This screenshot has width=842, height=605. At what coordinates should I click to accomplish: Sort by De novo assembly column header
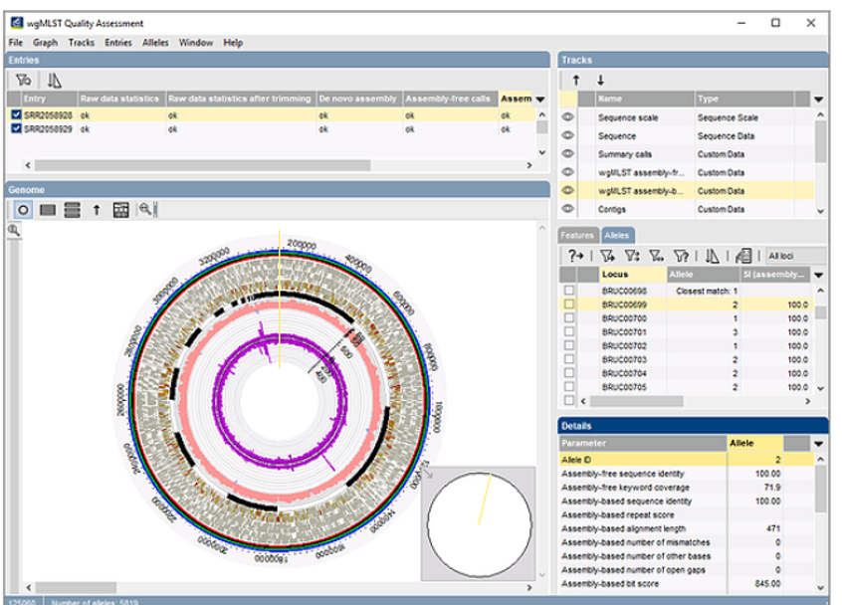point(358,99)
